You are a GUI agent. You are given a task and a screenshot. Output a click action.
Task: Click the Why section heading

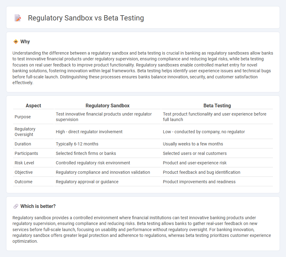click(x=25, y=42)
